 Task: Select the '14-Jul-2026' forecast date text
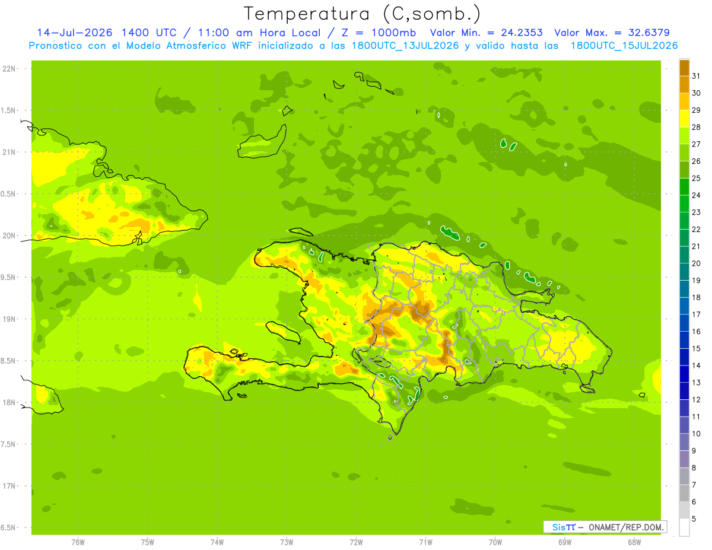click(x=75, y=33)
